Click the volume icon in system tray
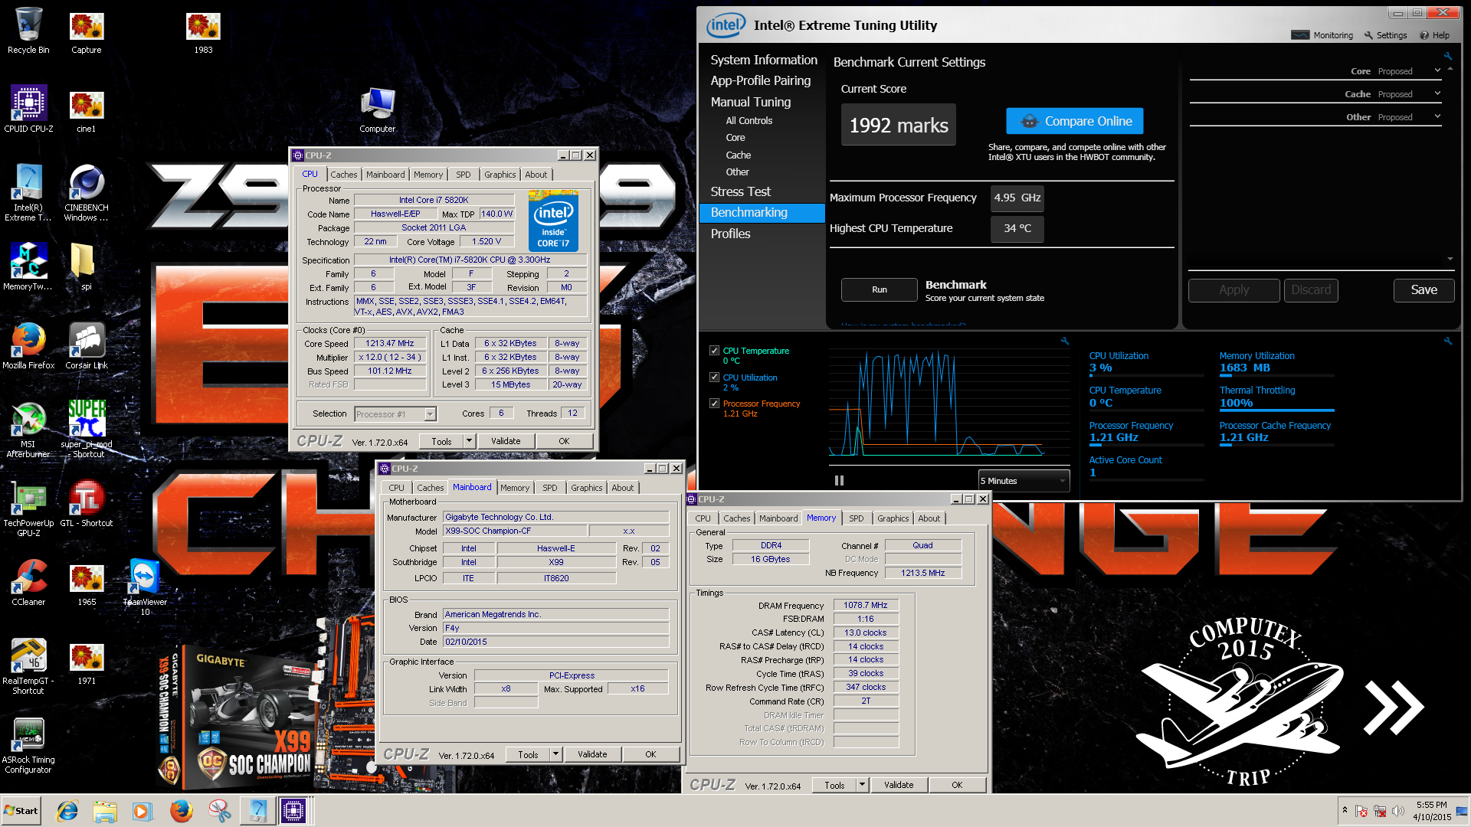Image resolution: width=1471 pixels, height=827 pixels. [1398, 811]
